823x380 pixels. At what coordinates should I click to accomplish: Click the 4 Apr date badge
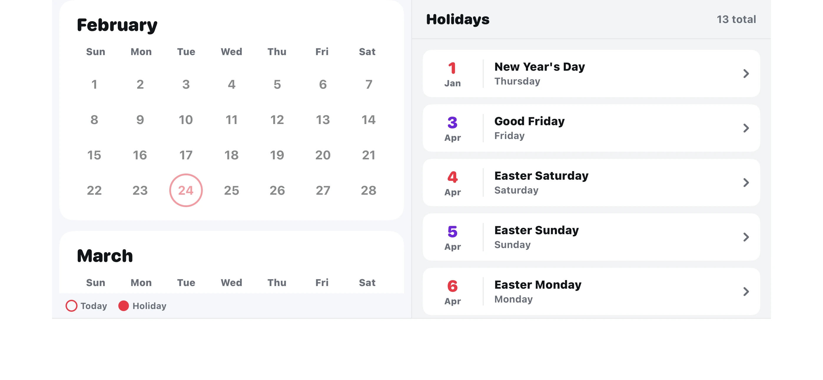(452, 183)
